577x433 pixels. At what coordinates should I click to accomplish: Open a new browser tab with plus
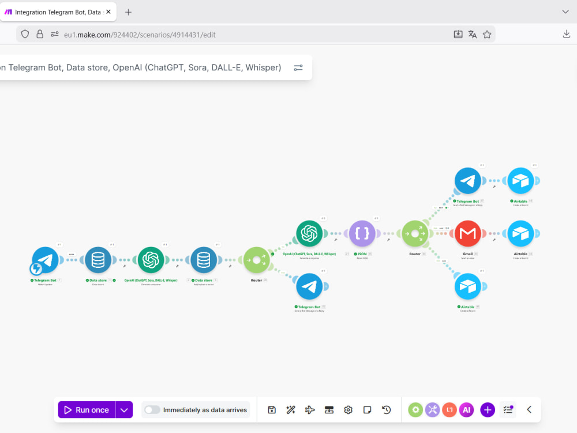(x=128, y=12)
